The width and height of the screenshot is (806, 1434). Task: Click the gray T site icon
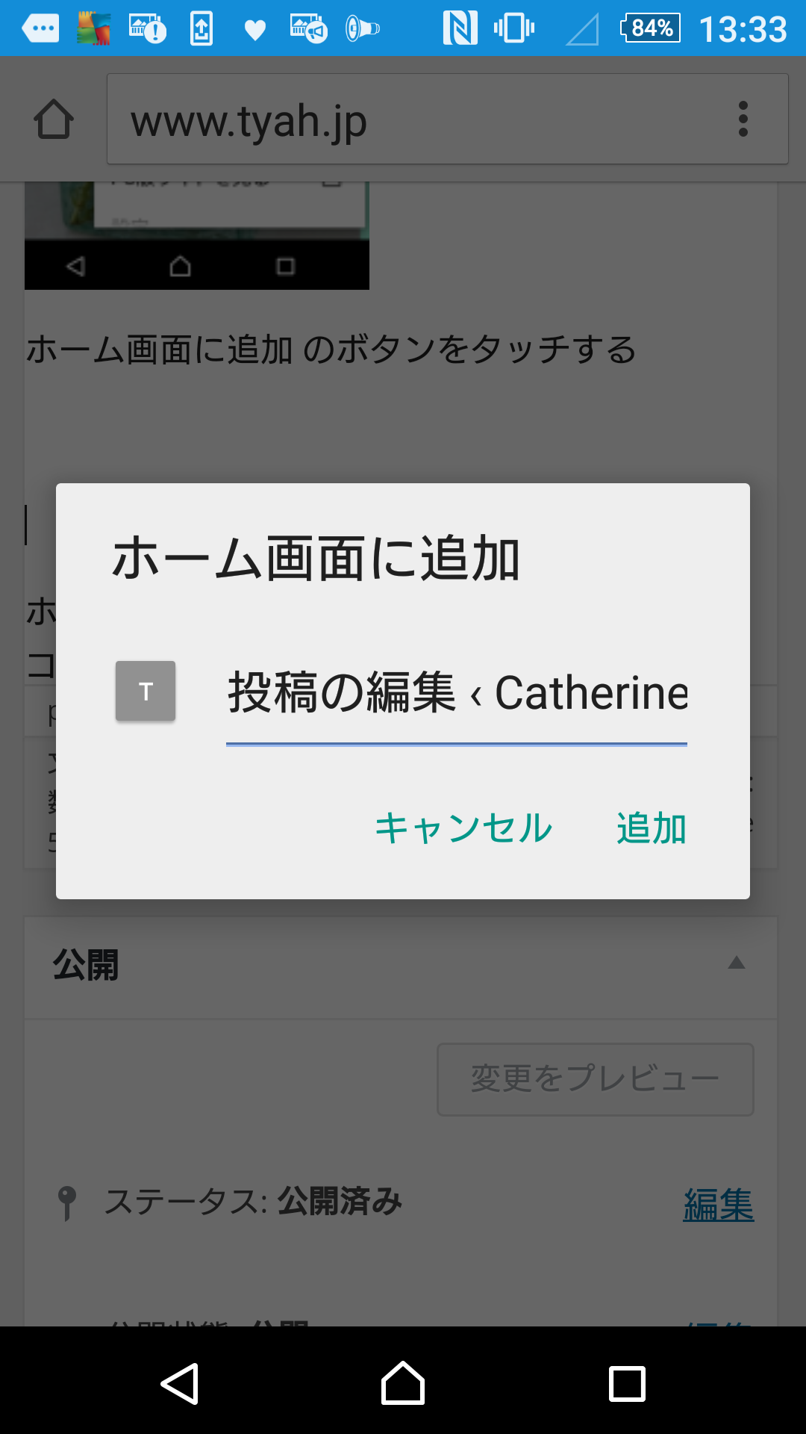tap(146, 691)
